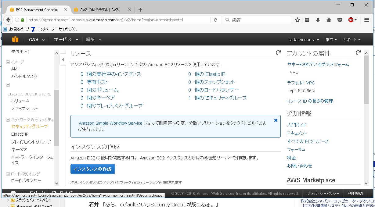Open the tadashi ooura account menu
The width and height of the screenshot is (375, 207).
tap(304, 40)
